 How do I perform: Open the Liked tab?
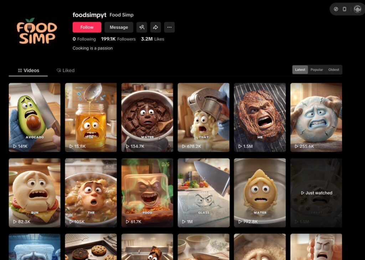(x=66, y=71)
